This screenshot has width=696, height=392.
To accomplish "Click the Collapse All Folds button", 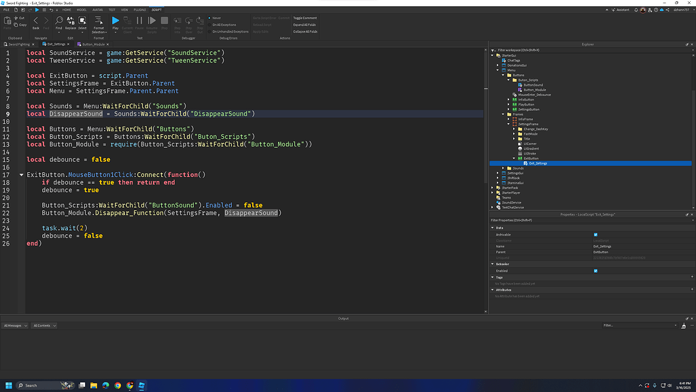I will [305, 32].
